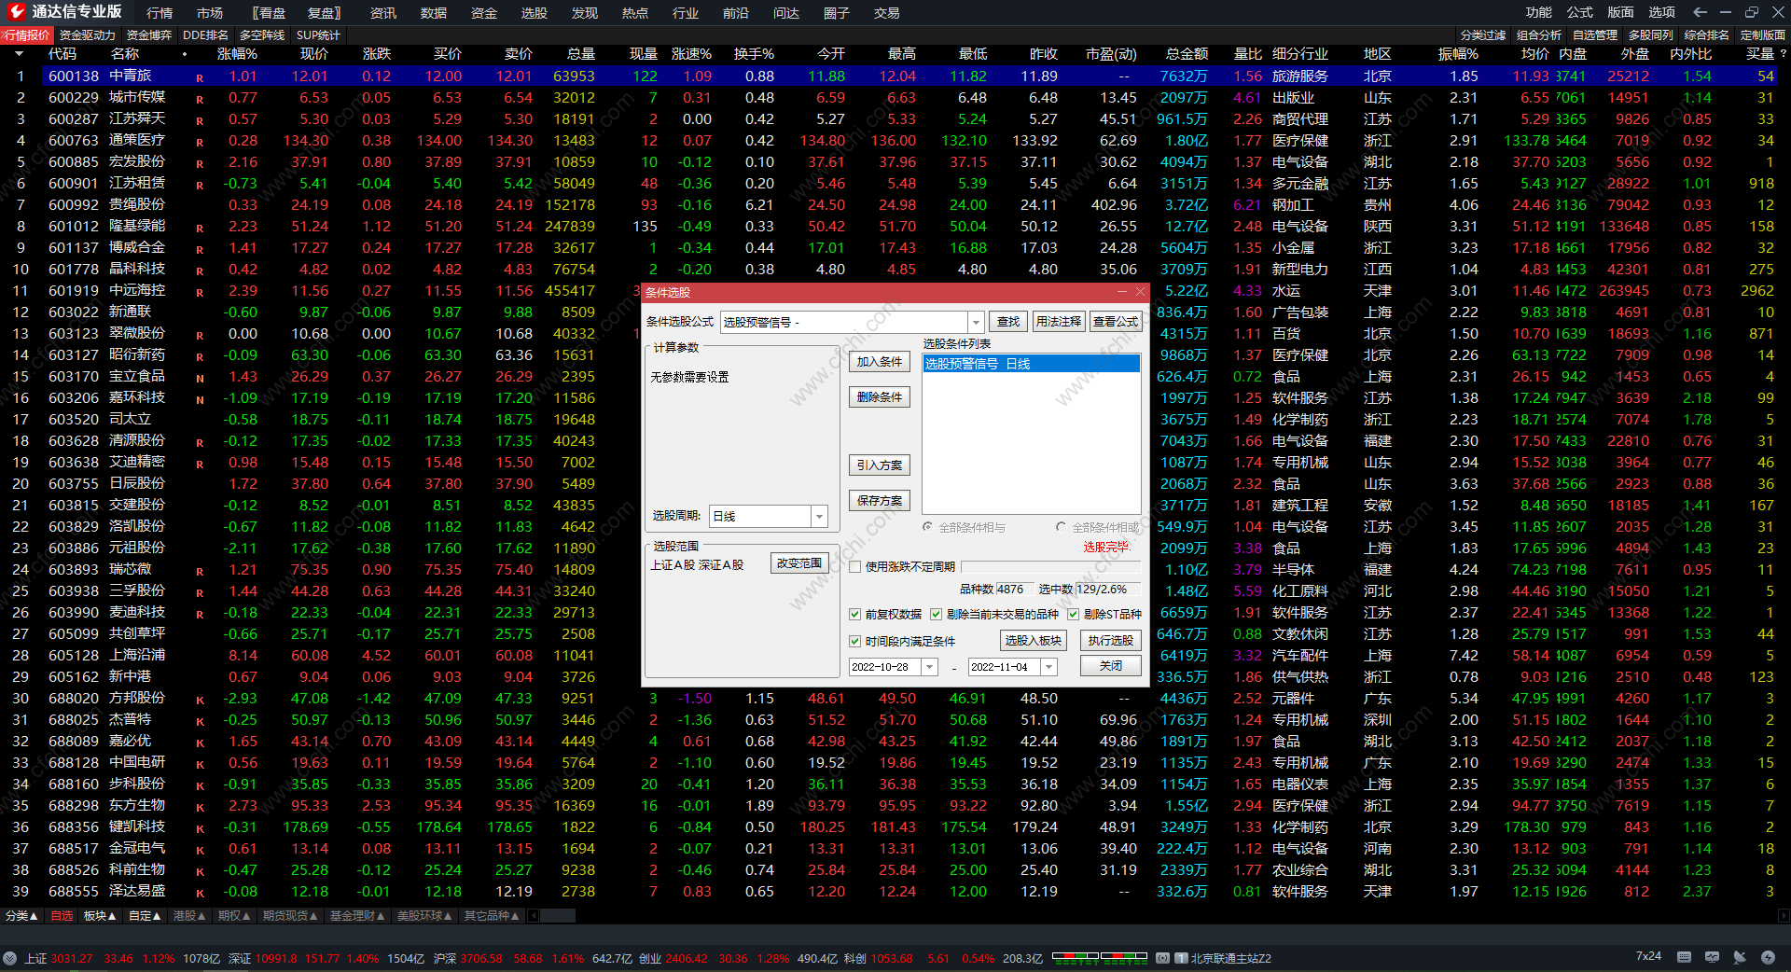Expand the 选股周期 日线 dropdown

click(819, 516)
